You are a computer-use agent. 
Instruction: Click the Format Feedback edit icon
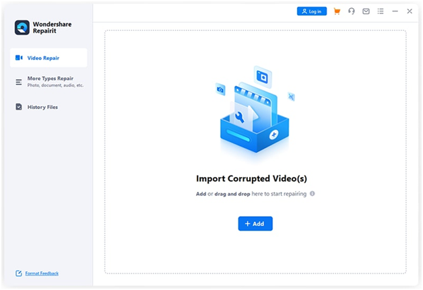(19, 273)
